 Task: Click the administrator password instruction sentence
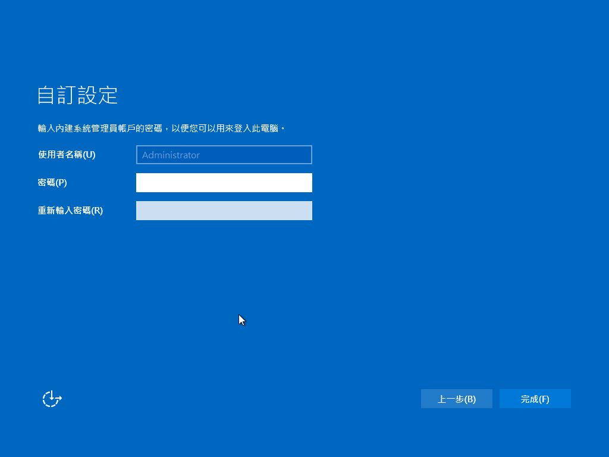(x=162, y=128)
